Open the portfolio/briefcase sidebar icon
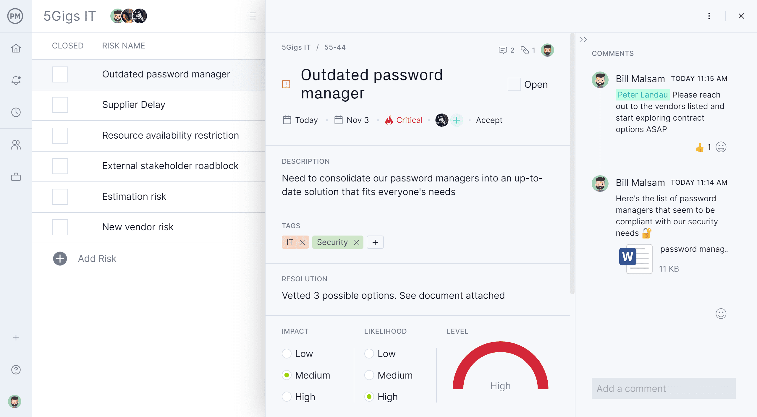 click(x=16, y=177)
